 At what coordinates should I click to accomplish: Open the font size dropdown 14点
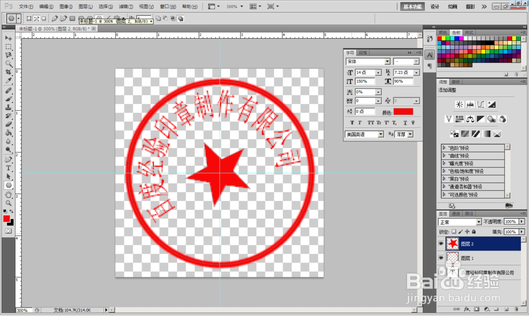tap(378, 73)
